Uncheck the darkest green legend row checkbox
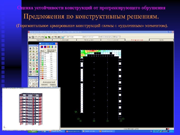This screenshot has height=135, width=180. point(40,65)
